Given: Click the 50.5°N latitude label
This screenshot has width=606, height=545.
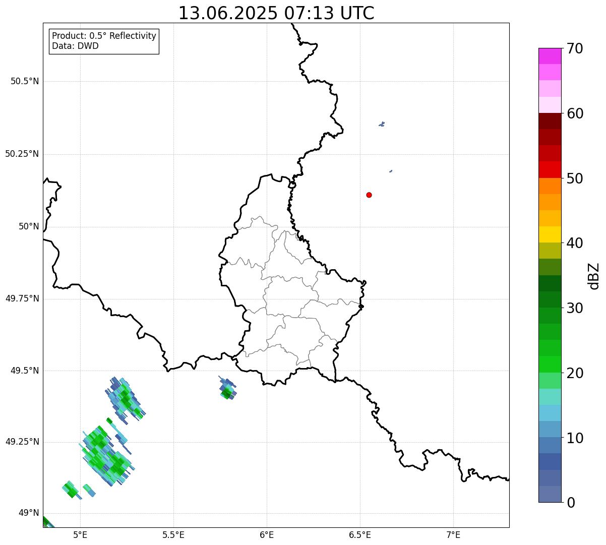Looking at the screenshot, I should coord(24,81).
